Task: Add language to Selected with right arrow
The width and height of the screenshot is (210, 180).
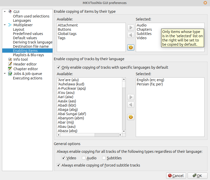Action: tap(131, 97)
